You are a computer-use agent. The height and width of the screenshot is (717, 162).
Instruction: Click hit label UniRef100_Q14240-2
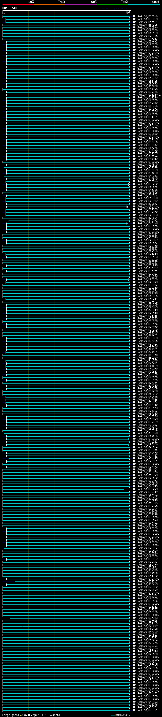tap(147, 95)
